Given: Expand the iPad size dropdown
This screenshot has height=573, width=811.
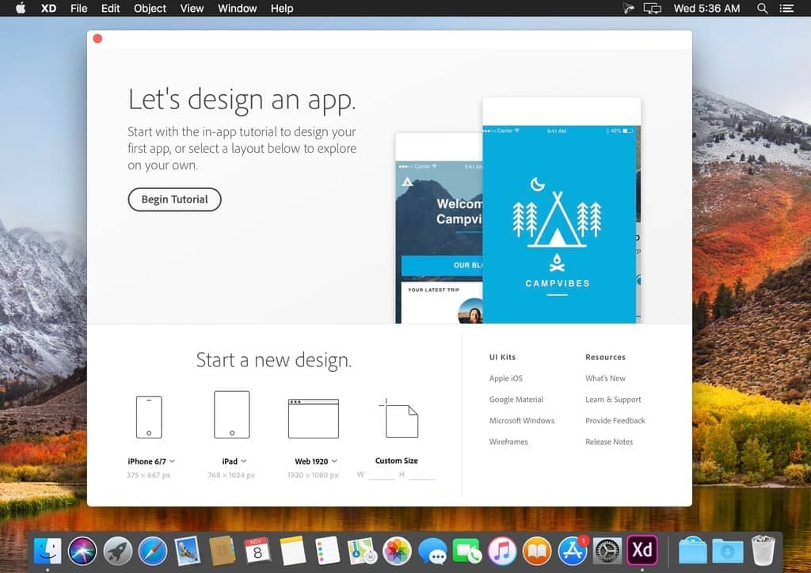Looking at the screenshot, I should (244, 461).
